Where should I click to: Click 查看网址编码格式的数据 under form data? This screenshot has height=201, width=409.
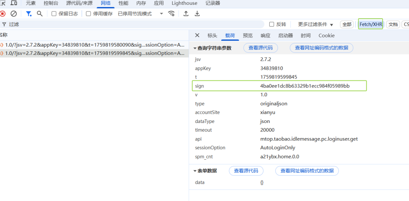coord(307,171)
